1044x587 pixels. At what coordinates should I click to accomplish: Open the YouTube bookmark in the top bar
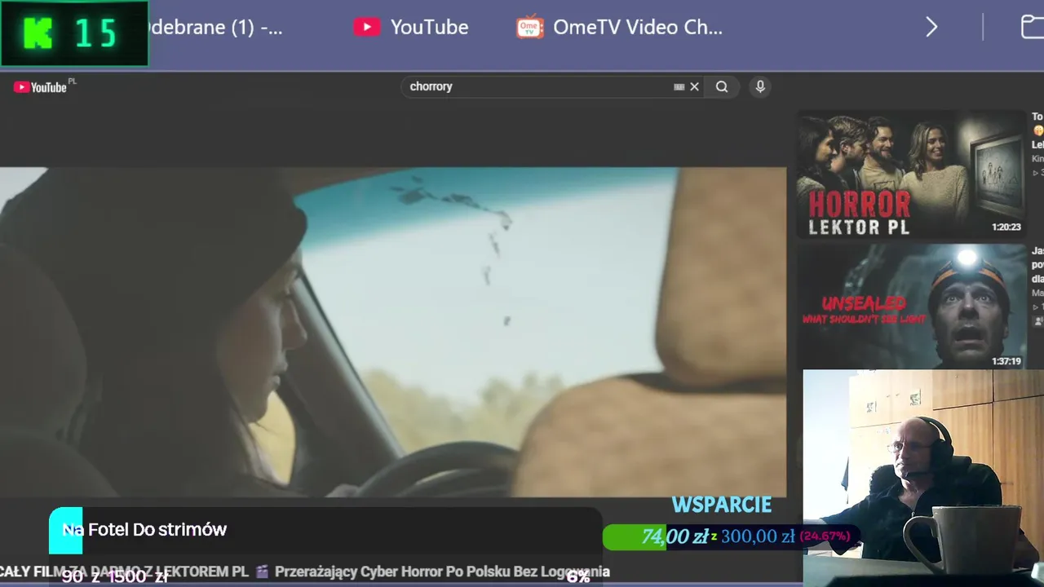[x=410, y=27]
